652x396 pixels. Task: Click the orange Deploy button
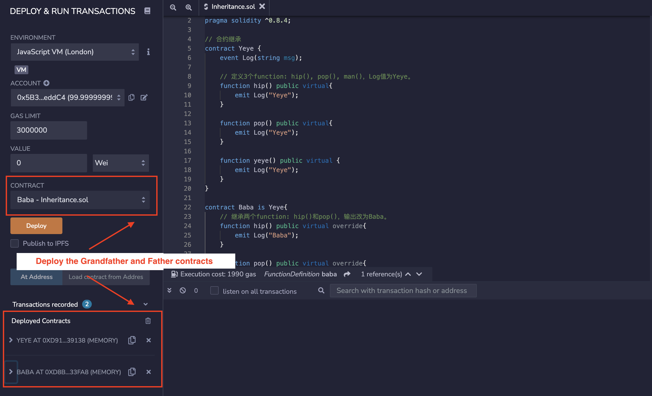(x=36, y=226)
